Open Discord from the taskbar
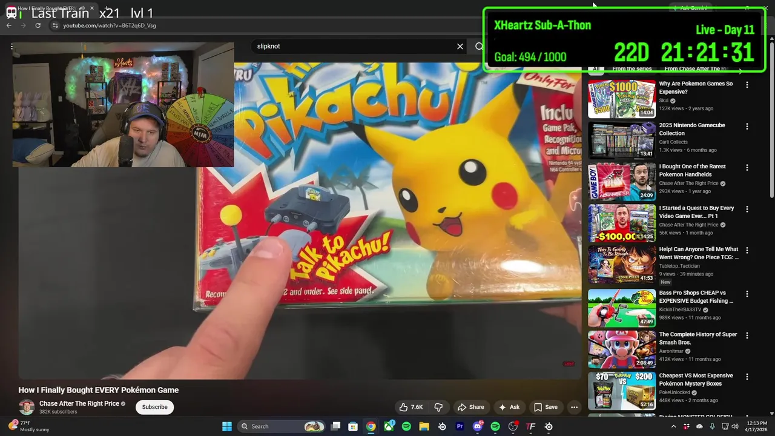 click(478, 426)
